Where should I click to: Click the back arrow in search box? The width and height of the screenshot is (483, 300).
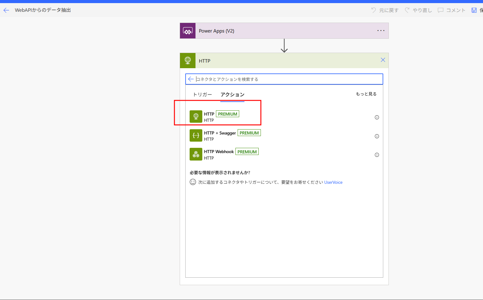point(191,79)
